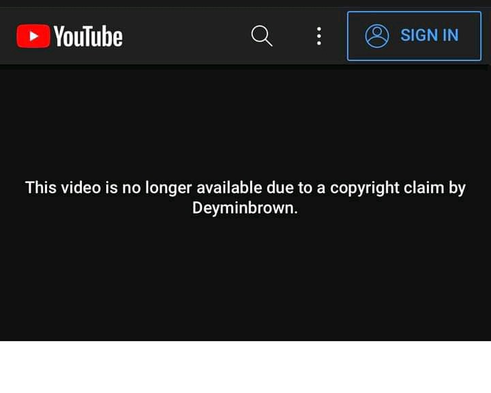
Task: Click the blank white area below the player
Action: (245, 367)
